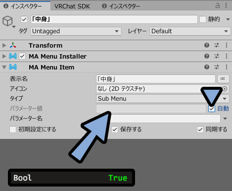Click the inspector lock icon
The image size is (232, 191).
pos(218,6)
